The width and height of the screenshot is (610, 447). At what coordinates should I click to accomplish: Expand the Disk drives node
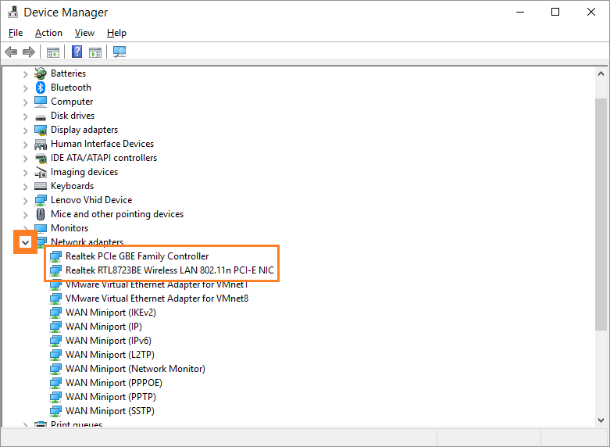pos(25,116)
